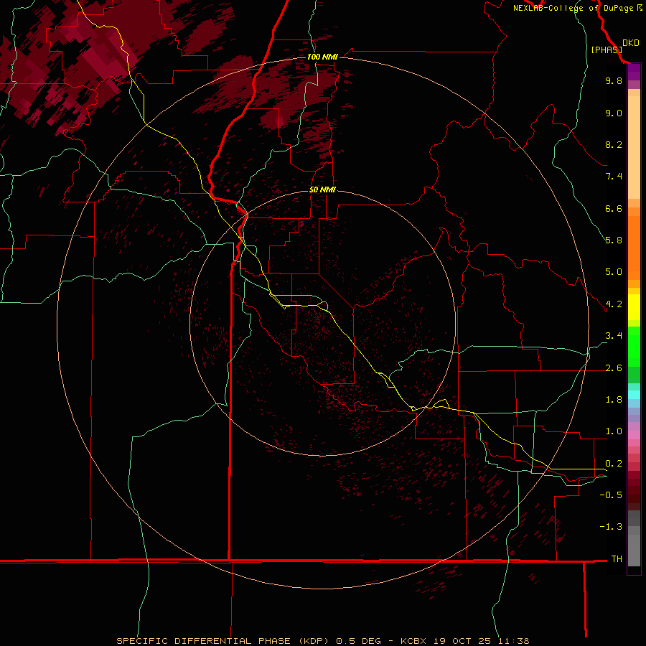
Task: Click the 8.2 scale value
Action: click(614, 144)
